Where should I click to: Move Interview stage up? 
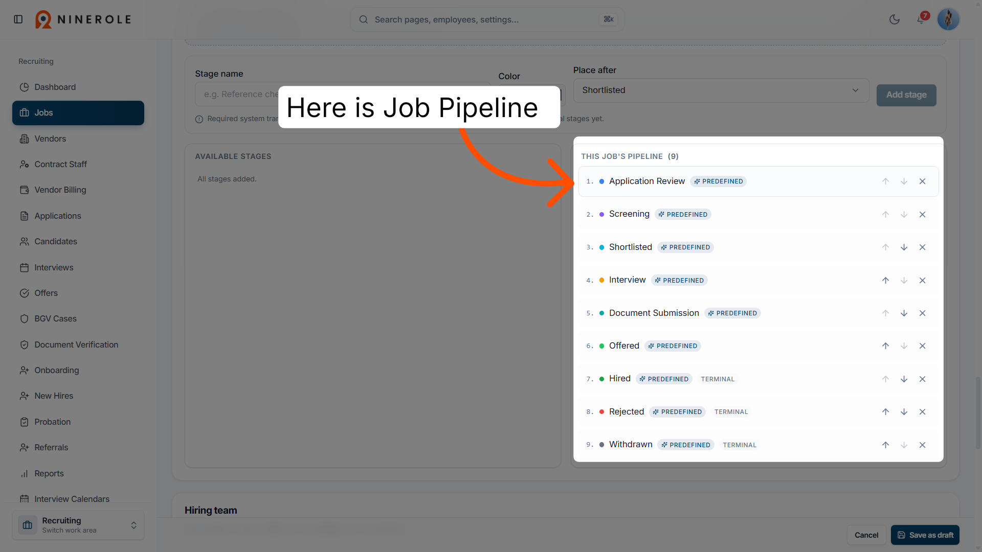(x=885, y=281)
